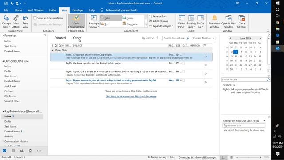The width and height of the screenshot is (284, 160).
Task: Click the Undo icon in the title bar
Action: point(12,3)
